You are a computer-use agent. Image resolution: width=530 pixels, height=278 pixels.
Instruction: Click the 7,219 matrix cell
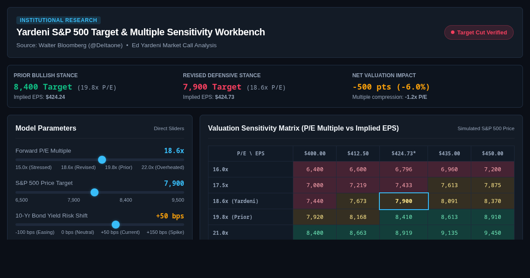(x=358, y=185)
